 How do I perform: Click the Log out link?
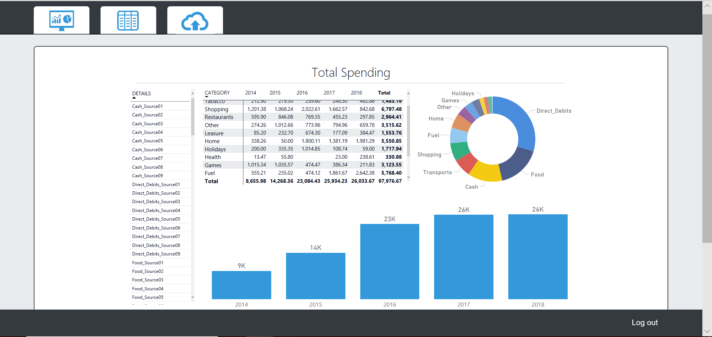pyautogui.click(x=644, y=323)
